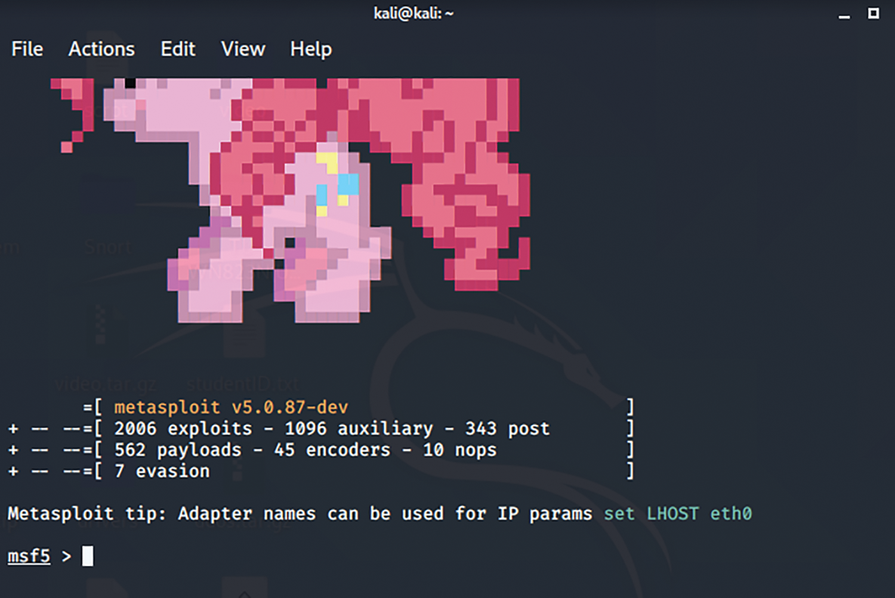Open the View menu
The image size is (895, 598).
tap(243, 49)
